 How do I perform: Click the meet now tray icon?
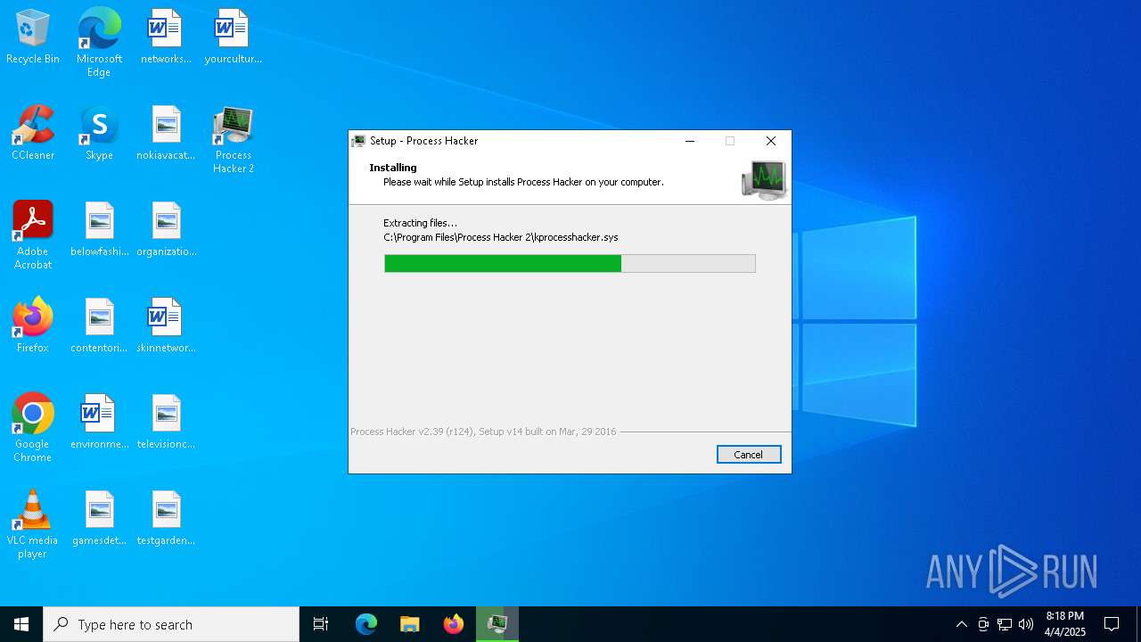[x=983, y=624]
